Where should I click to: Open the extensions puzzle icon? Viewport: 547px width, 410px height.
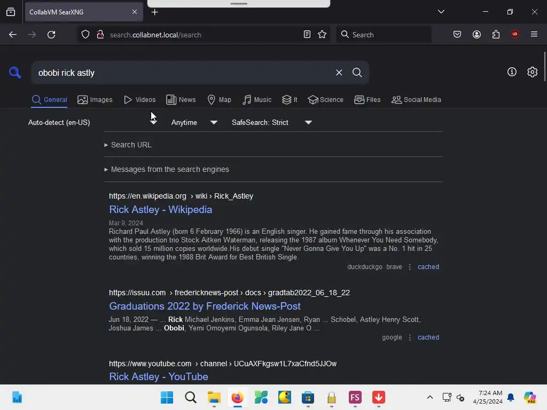point(496,35)
